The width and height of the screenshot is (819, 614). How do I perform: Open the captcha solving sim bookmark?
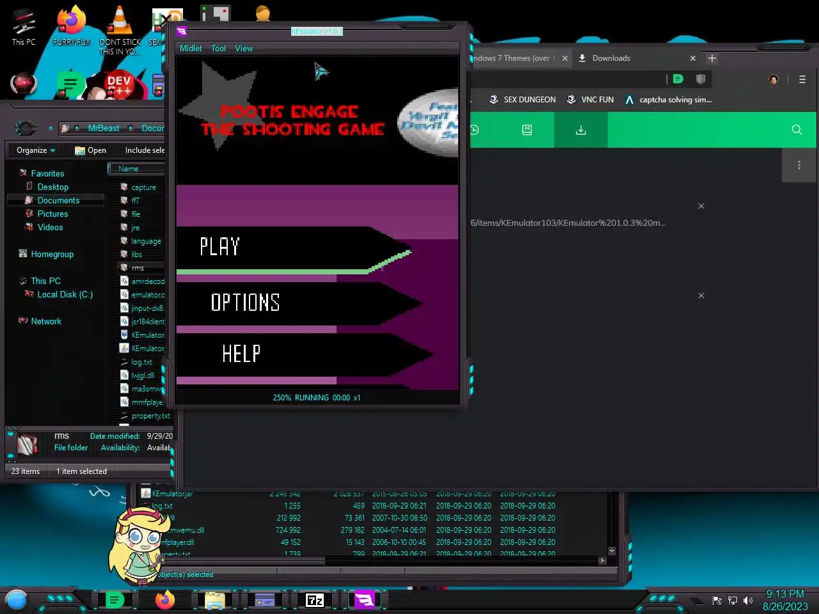[668, 100]
